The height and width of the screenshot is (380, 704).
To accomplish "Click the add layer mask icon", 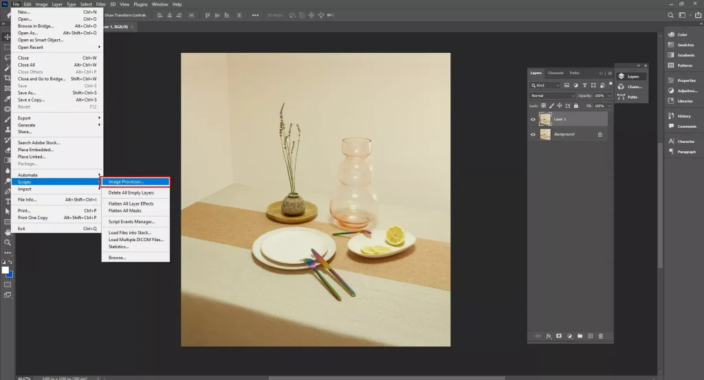I will [559, 336].
